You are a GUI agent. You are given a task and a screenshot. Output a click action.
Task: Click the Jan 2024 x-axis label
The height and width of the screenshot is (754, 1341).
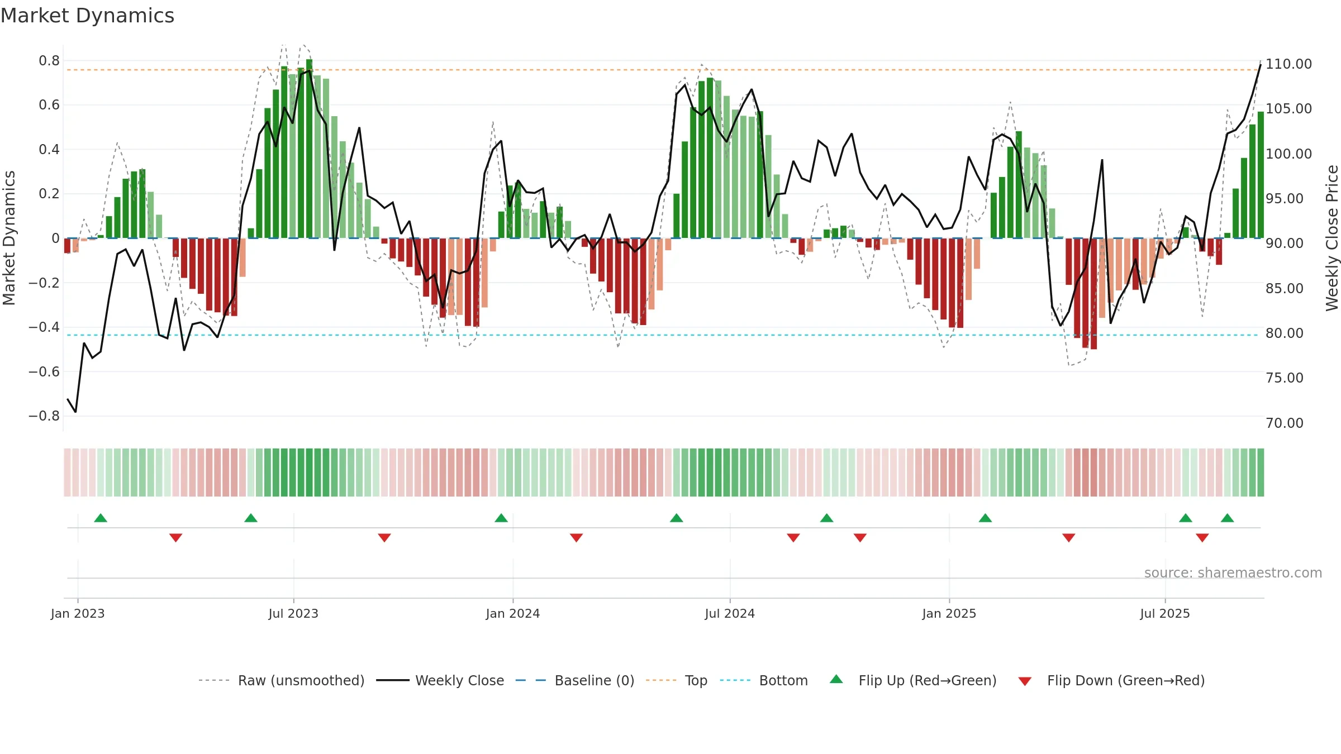(513, 613)
